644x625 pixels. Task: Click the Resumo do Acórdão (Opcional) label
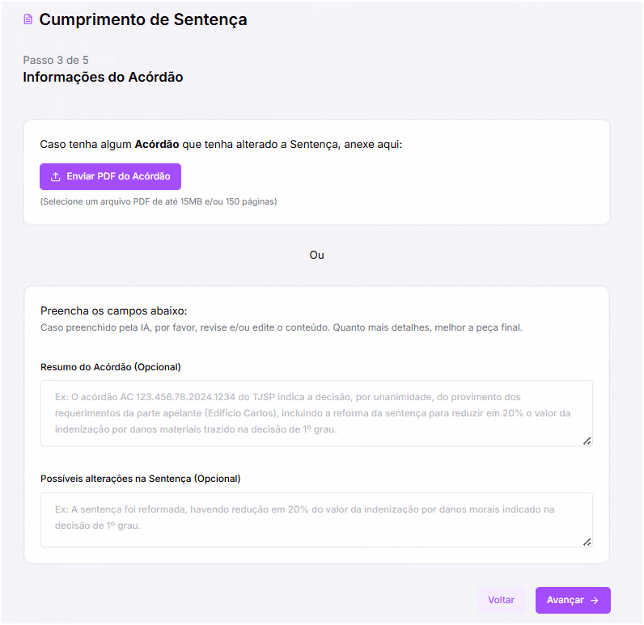pyautogui.click(x=111, y=367)
